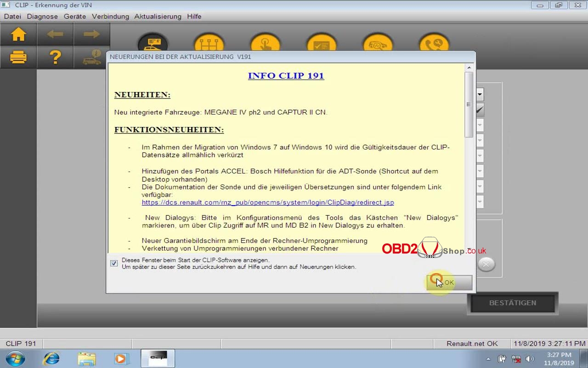Open the Diagnose menu

42,16
